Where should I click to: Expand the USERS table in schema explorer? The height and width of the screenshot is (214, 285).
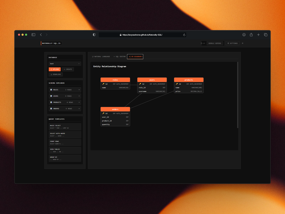(x=65, y=96)
